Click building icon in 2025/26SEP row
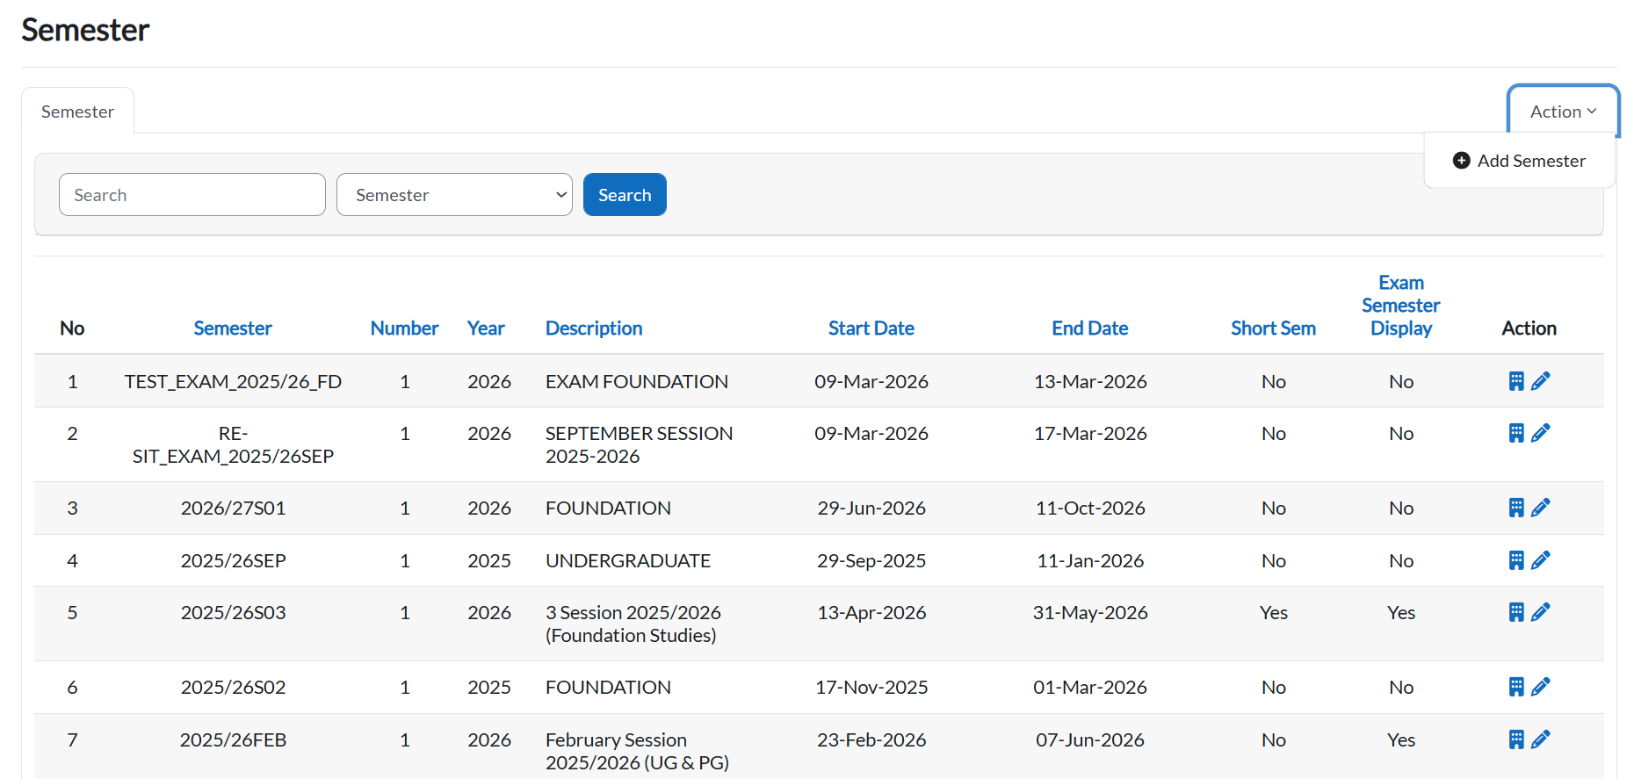The image size is (1634, 779). (x=1516, y=560)
